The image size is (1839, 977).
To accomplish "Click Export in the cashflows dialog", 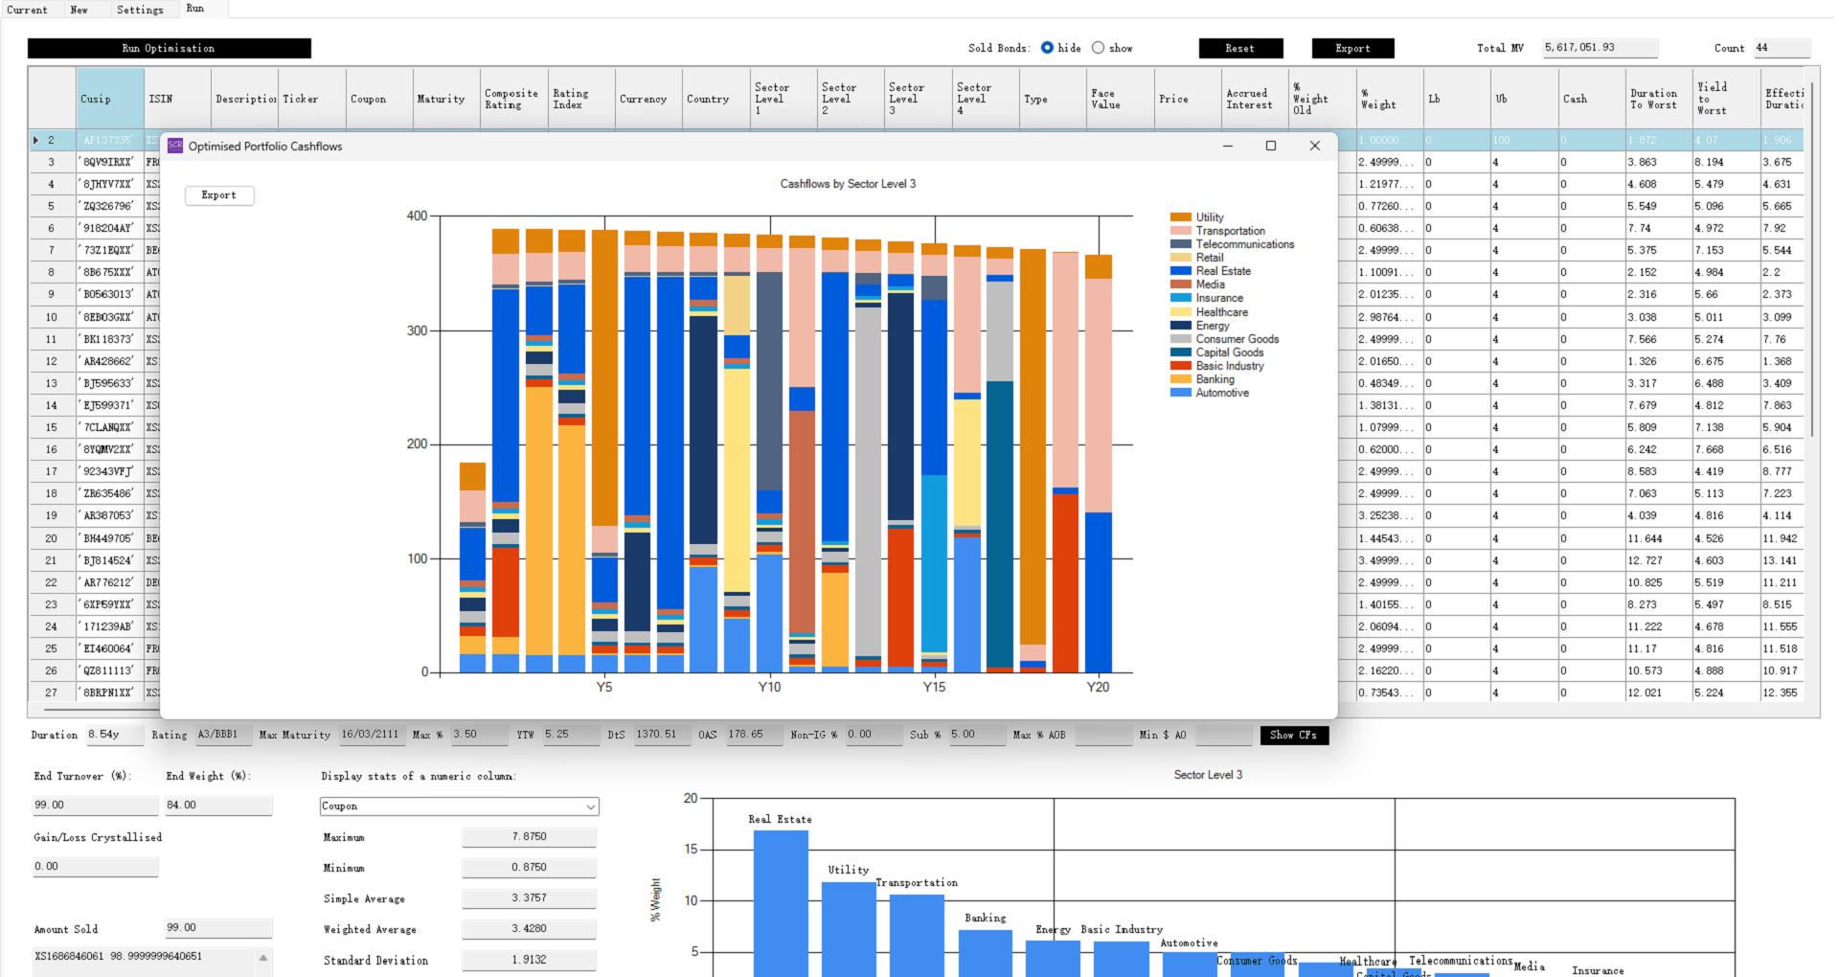I will pyautogui.click(x=218, y=195).
